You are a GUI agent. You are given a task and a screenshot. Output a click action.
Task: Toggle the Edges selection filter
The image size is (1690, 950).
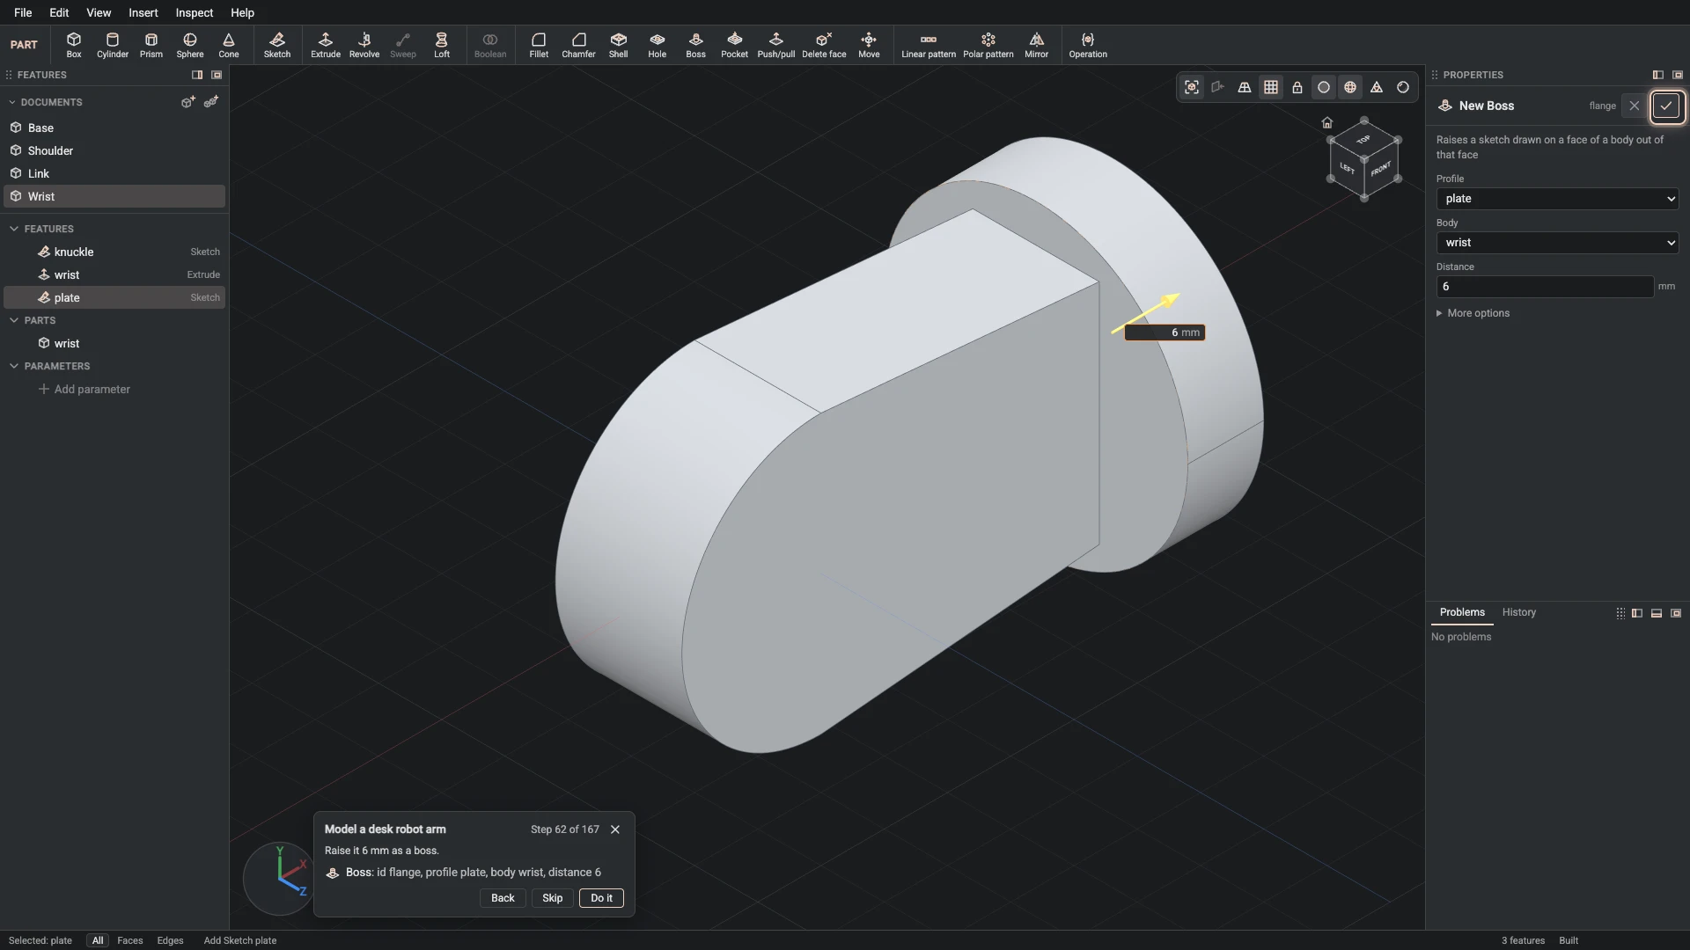[x=171, y=940]
